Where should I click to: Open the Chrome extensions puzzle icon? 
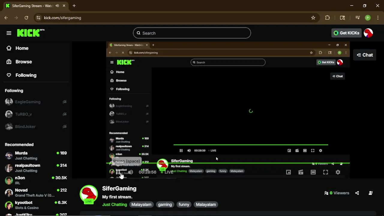tap(327, 18)
